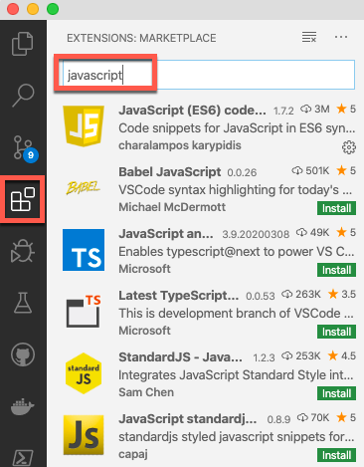Select the 'JavaScript an...' extension title

(x=166, y=234)
